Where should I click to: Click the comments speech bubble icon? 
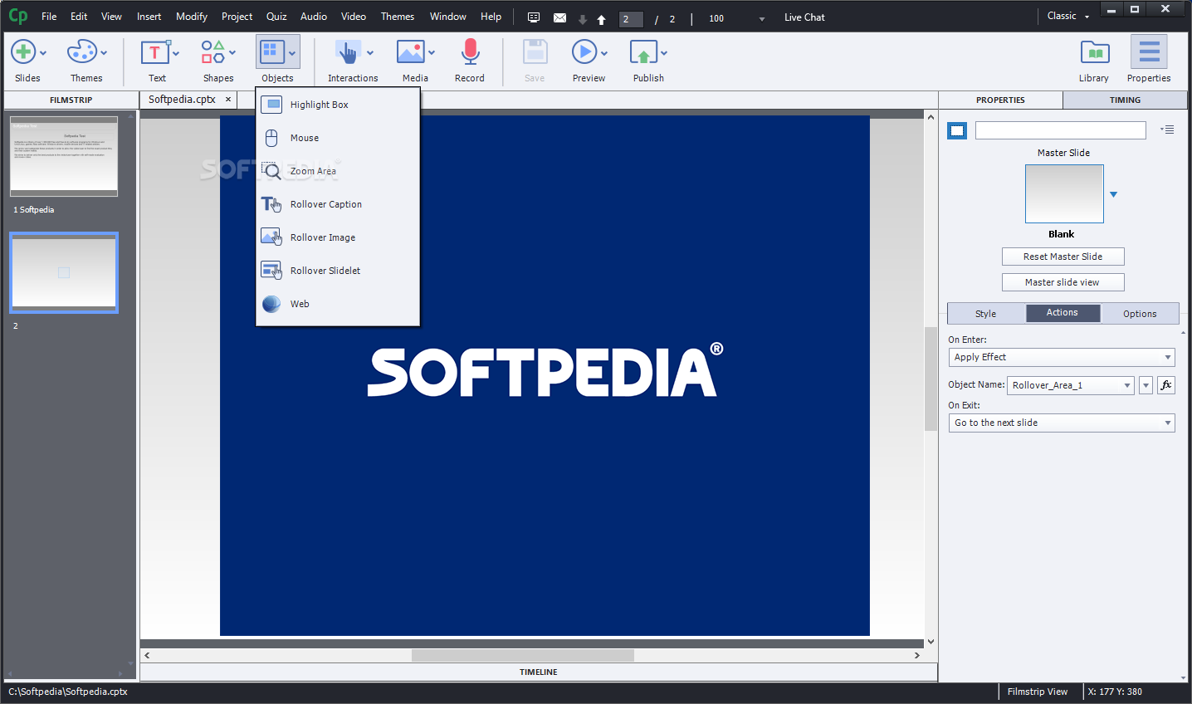coord(534,17)
